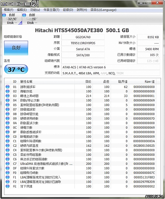The width and height of the screenshot is (165, 199).
Task: Click the blue 良好 health status button
Action: (x=16, y=48)
